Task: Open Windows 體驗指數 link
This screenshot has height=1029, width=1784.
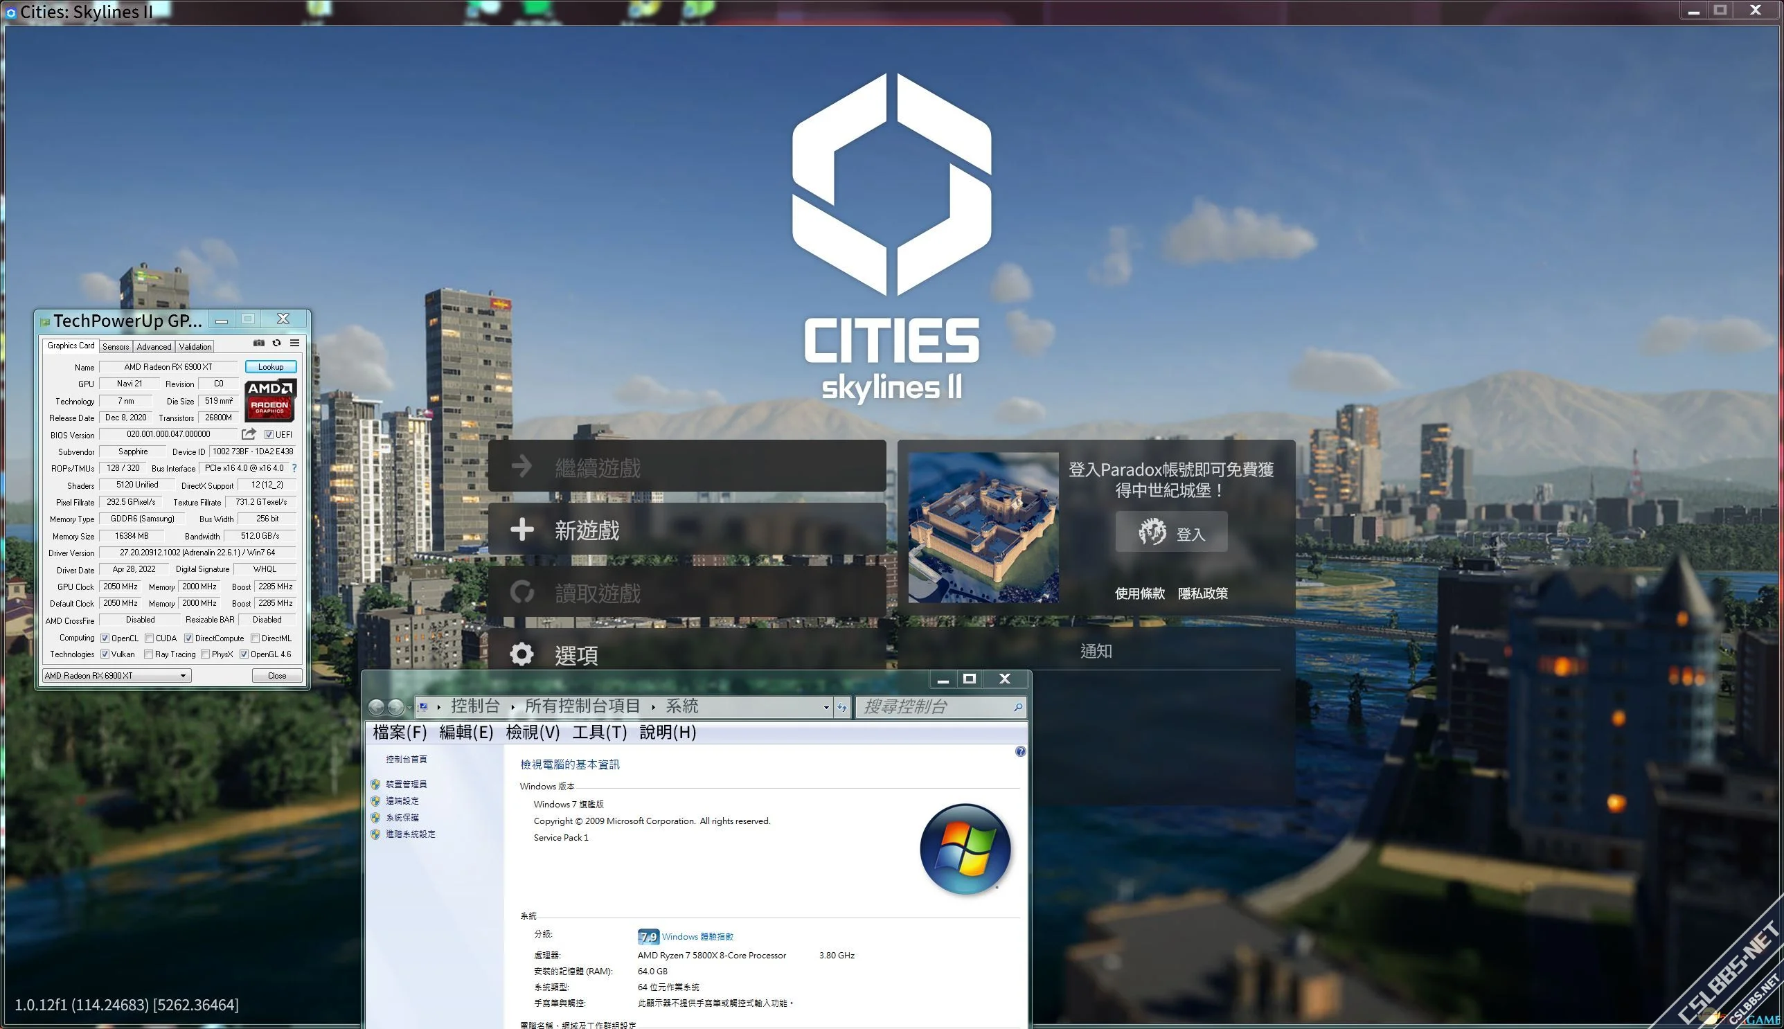Action: 697,936
